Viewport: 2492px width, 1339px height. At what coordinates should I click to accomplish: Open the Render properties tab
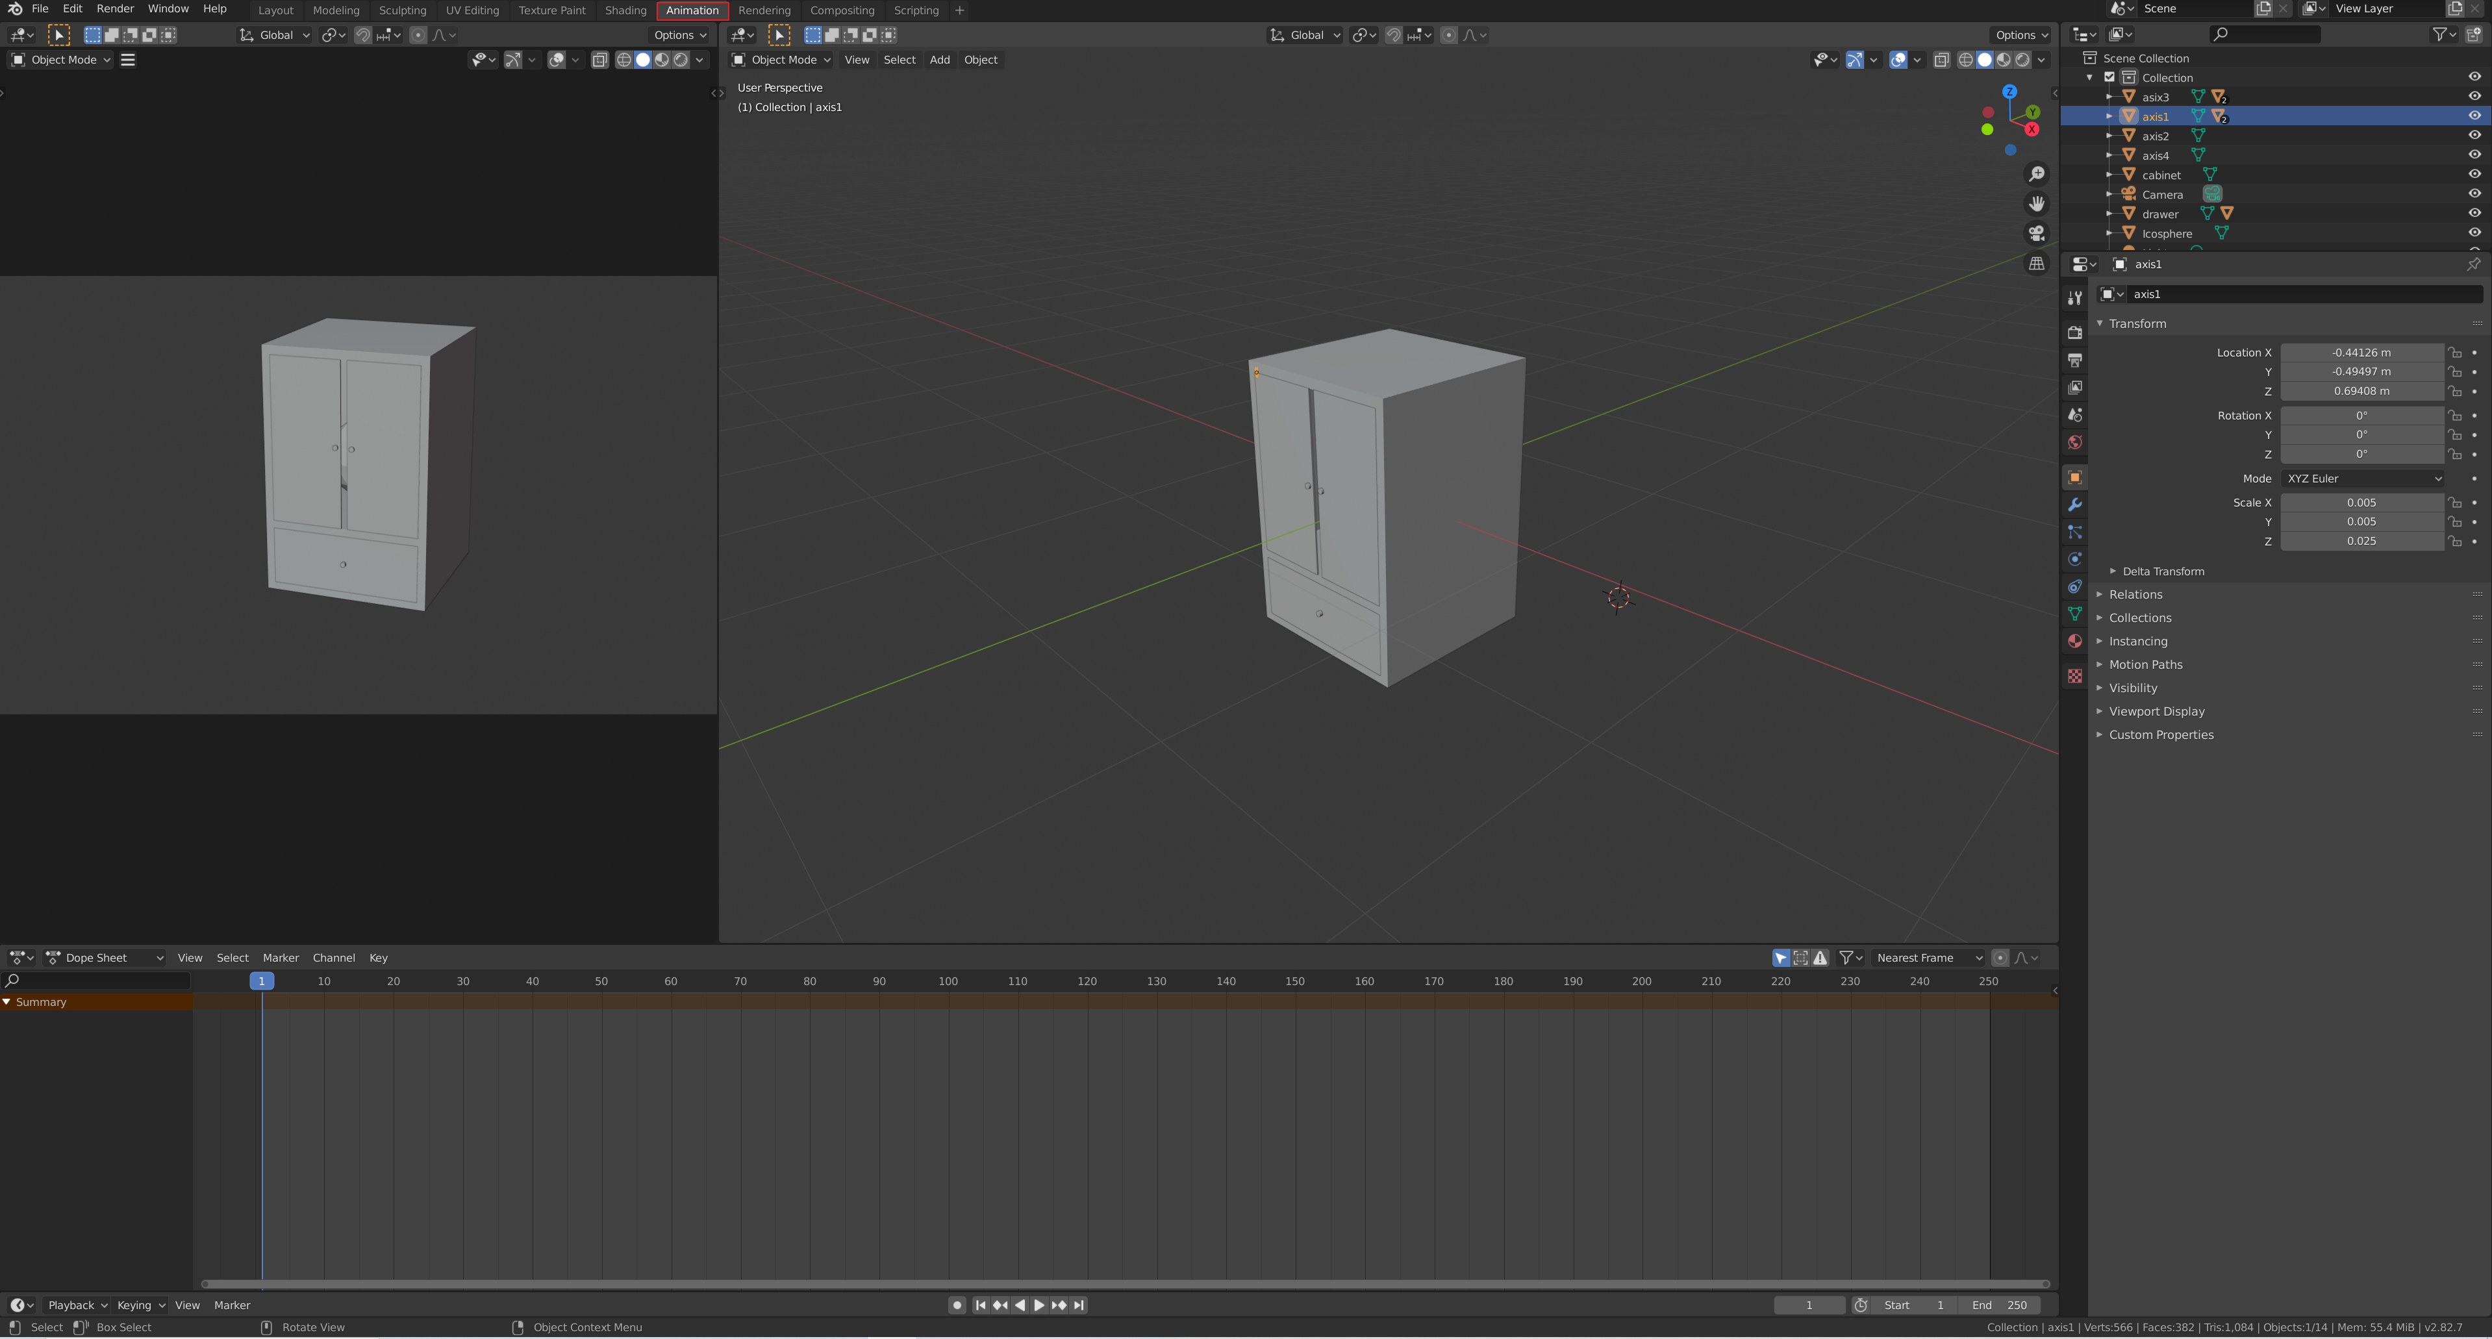pos(2074,333)
